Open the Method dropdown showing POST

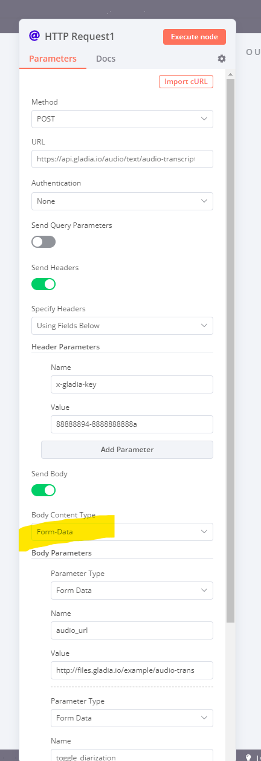pos(122,119)
